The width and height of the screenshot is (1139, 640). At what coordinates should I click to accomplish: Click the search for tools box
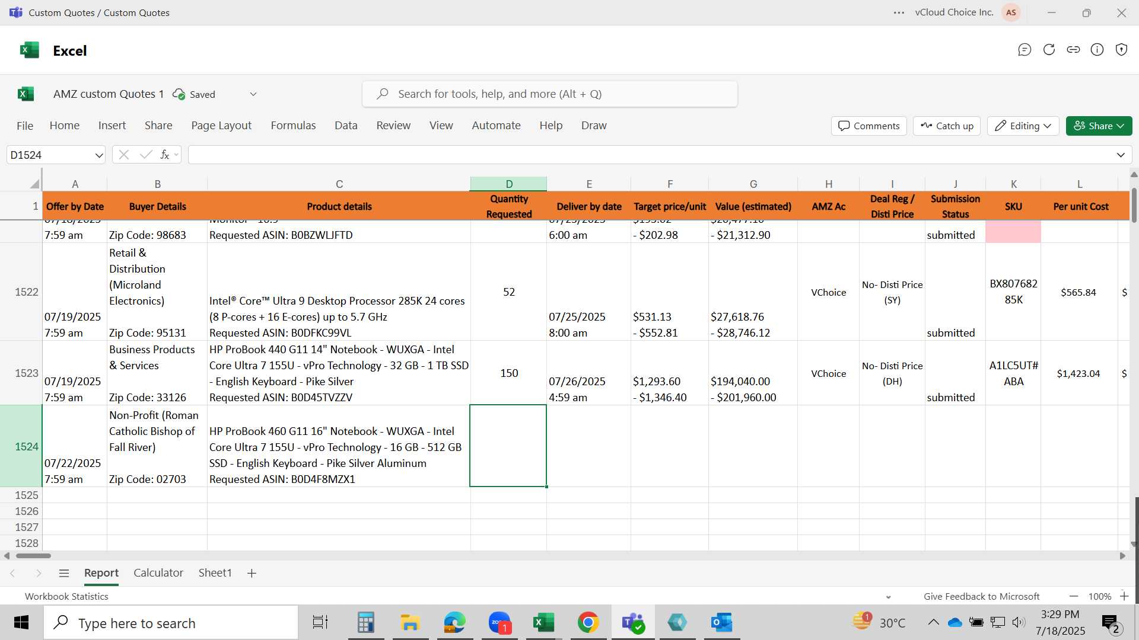click(549, 94)
